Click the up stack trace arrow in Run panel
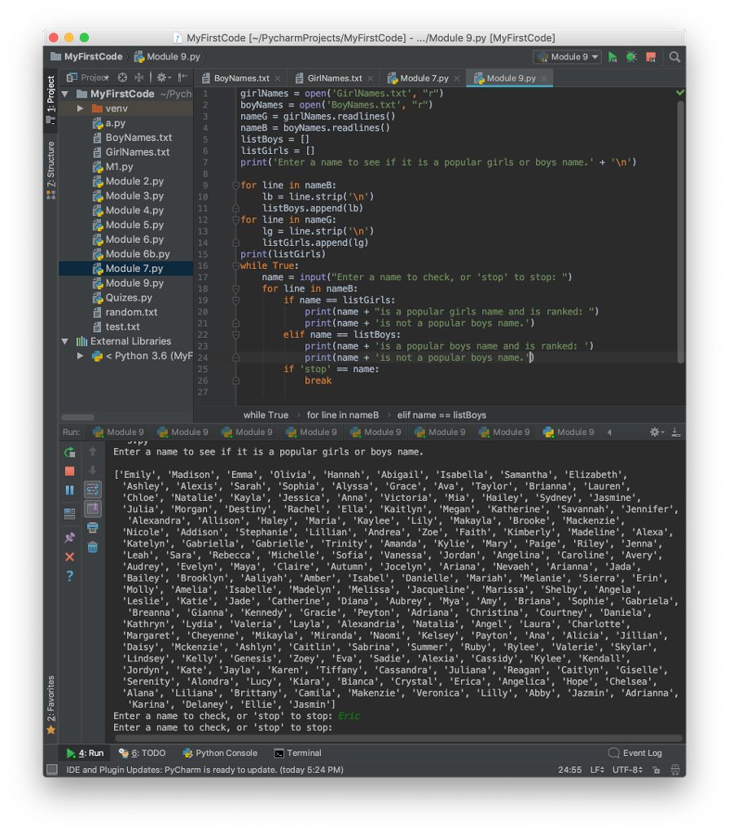 [x=93, y=451]
